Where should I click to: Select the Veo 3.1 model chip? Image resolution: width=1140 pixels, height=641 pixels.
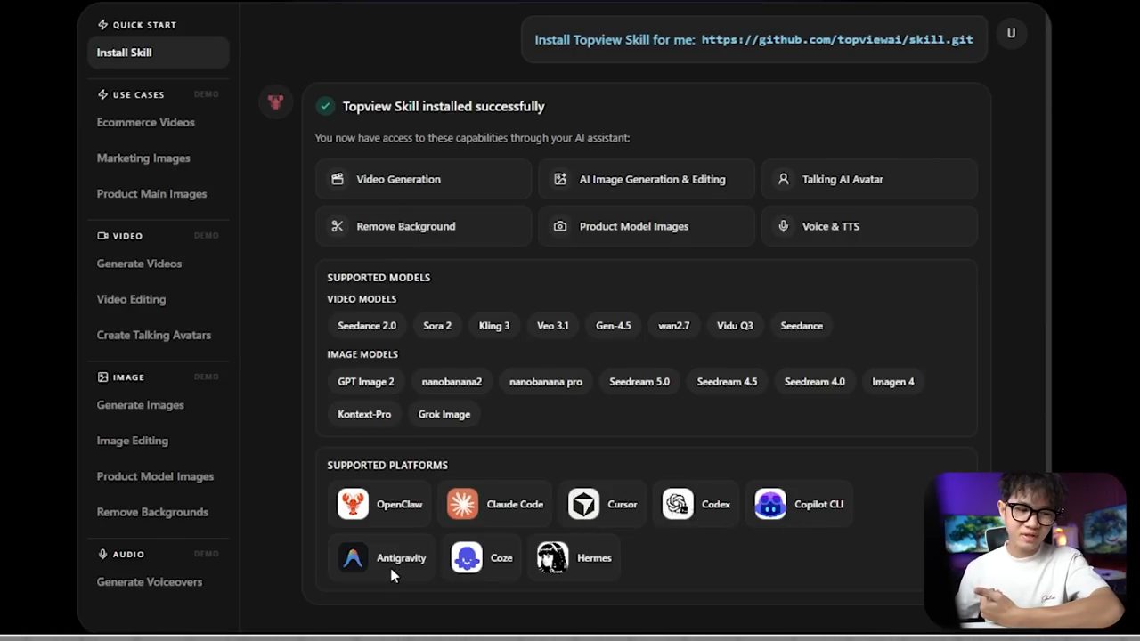tap(552, 326)
